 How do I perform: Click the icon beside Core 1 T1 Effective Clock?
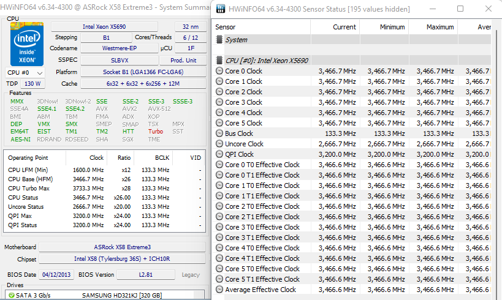tap(219, 196)
